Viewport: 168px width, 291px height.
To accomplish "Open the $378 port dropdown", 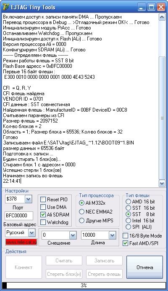I will pyautogui.click(x=28, y=199).
